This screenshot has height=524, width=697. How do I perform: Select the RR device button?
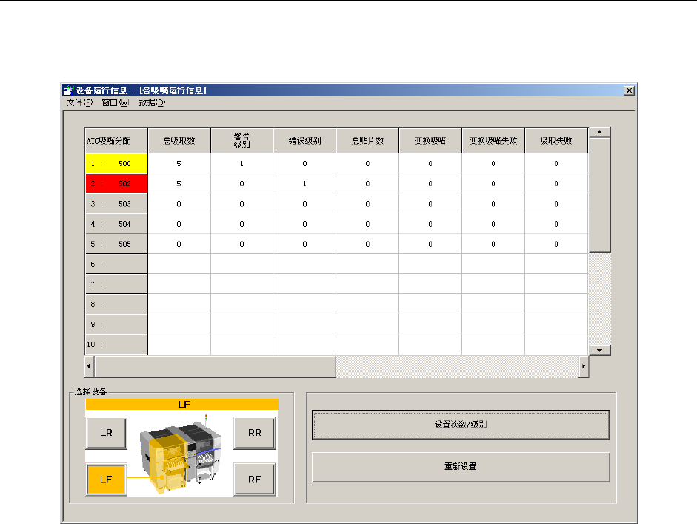(255, 433)
